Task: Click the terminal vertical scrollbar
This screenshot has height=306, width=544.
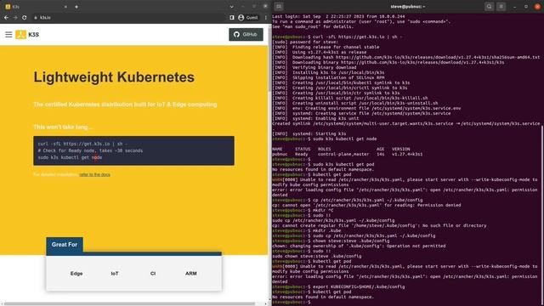Action: [x=542, y=215]
